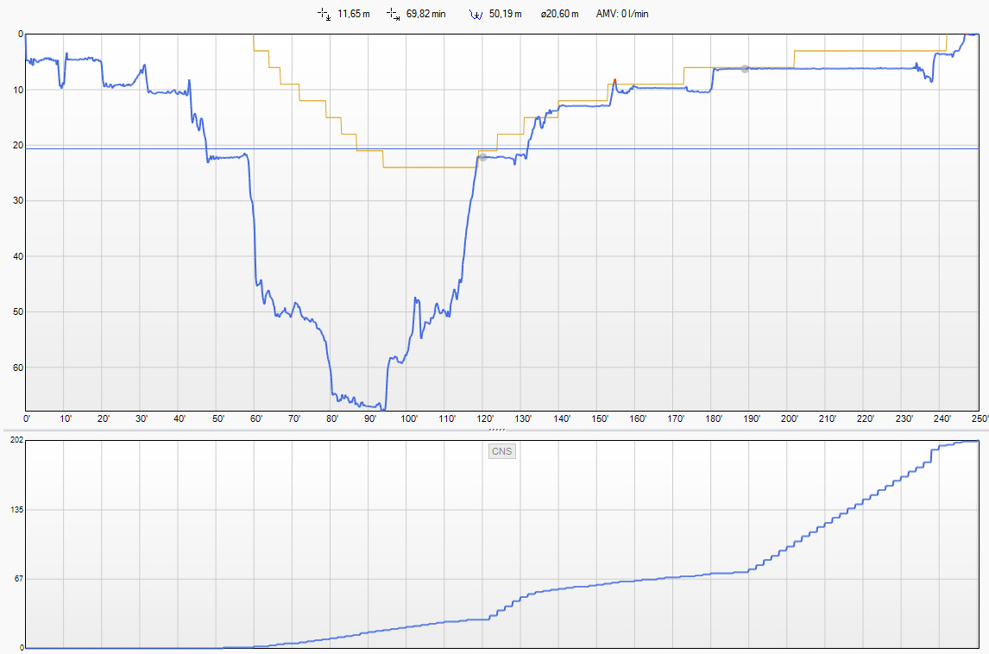Click the cursor time crosshair icon

[x=393, y=14]
